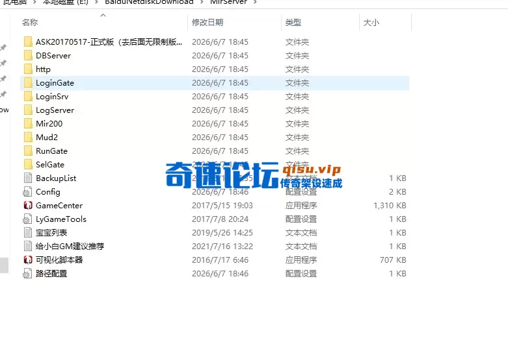Select the 可视化脚本器 file name

pos(59,260)
